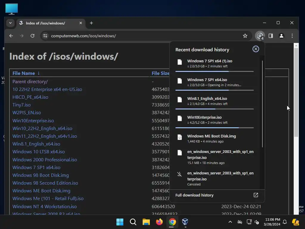Screen dimensions: 305x229
Task: Download Win10_22H2_English_x64.iso
Action: [42, 129]
